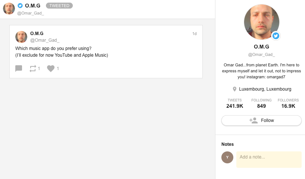Follow the O.M.G account
Image resolution: width=305 pixels, height=179 pixels.
(261, 120)
